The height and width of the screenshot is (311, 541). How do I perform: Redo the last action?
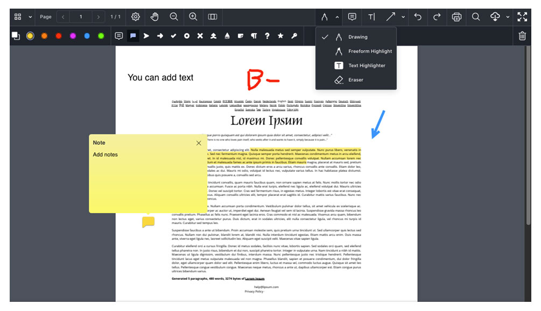pyautogui.click(x=437, y=17)
